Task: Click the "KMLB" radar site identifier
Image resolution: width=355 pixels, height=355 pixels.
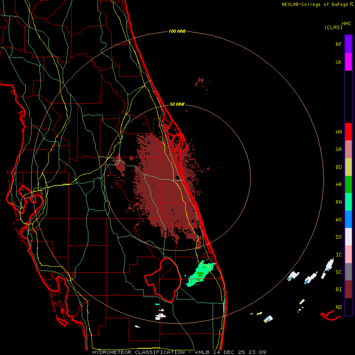Action: coord(202,352)
